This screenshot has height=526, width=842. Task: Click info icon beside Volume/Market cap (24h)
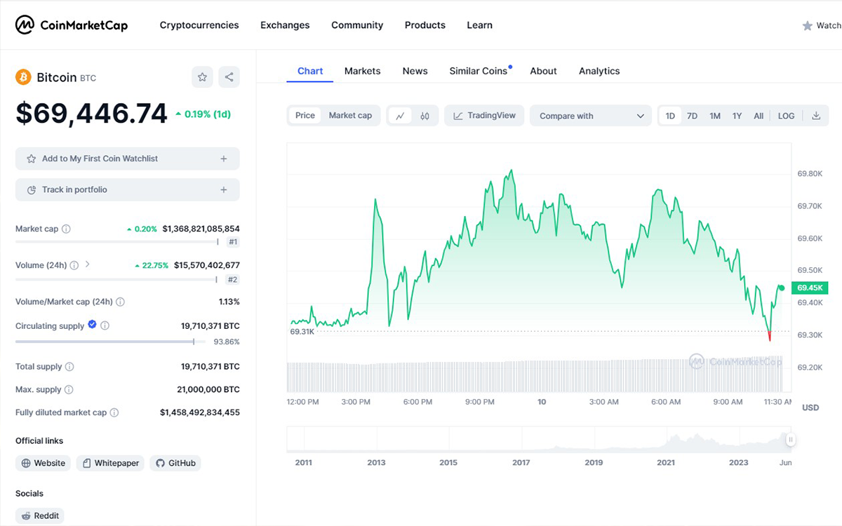(x=120, y=302)
